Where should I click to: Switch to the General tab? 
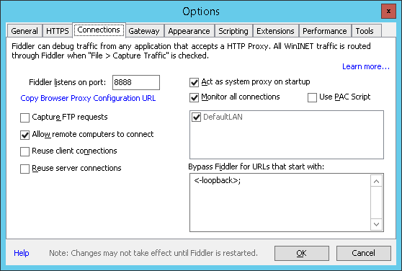point(24,31)
